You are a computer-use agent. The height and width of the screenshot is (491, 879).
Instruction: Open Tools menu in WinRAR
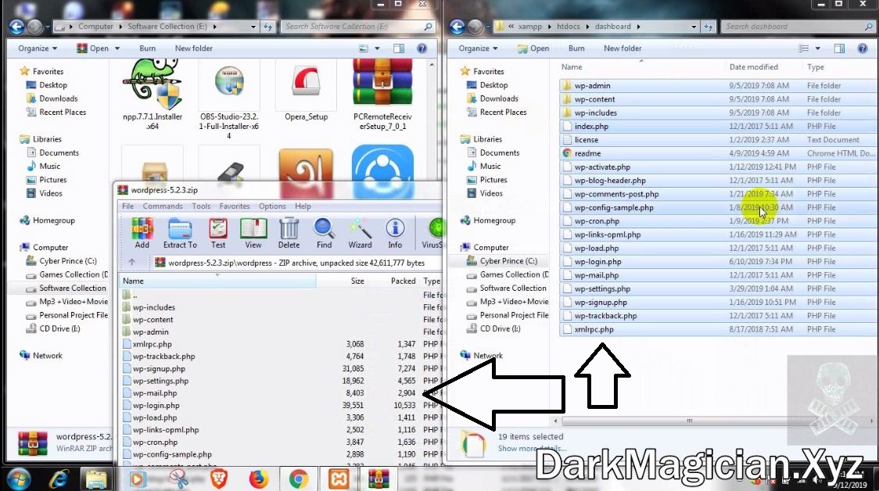(x=201, y=206)
